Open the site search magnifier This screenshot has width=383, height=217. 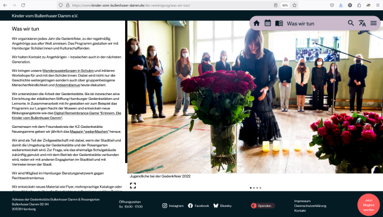coord(351,23)
